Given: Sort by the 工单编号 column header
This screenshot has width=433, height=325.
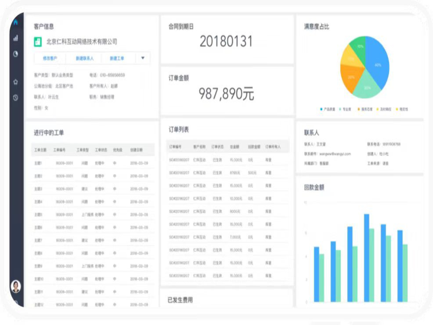Looking at the screenshot, I should [60, 150].
